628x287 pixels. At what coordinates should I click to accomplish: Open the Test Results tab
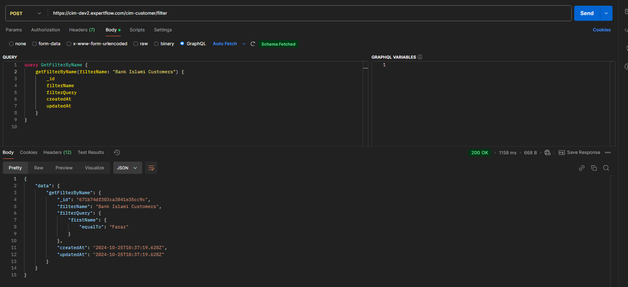[x=90, y=152]
